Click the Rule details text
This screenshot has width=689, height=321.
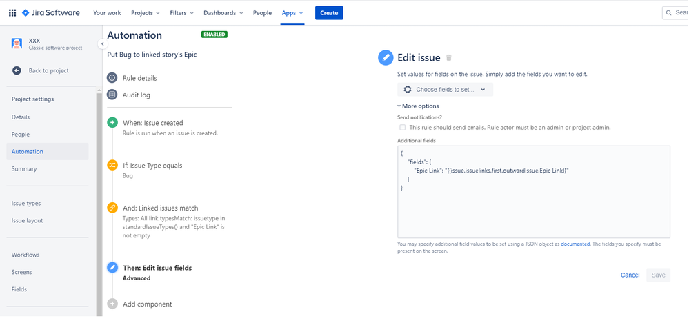[x=140, y=78]
